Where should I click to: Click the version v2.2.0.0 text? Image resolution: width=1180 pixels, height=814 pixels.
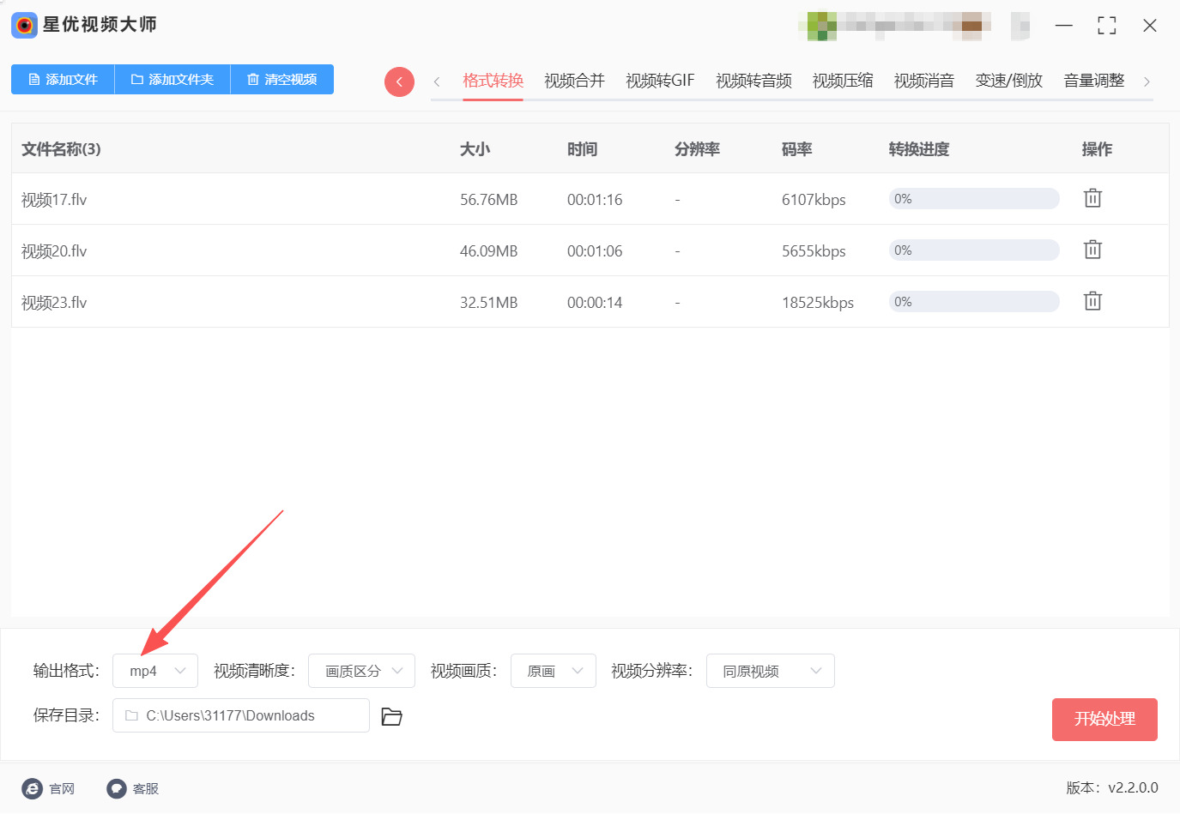1112,787
